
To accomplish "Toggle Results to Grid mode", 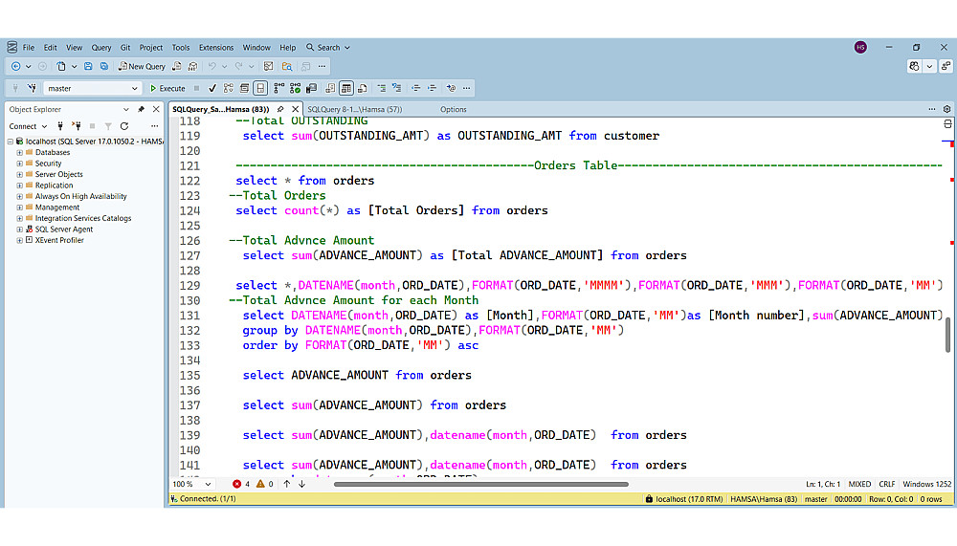I will pos(346,89).
